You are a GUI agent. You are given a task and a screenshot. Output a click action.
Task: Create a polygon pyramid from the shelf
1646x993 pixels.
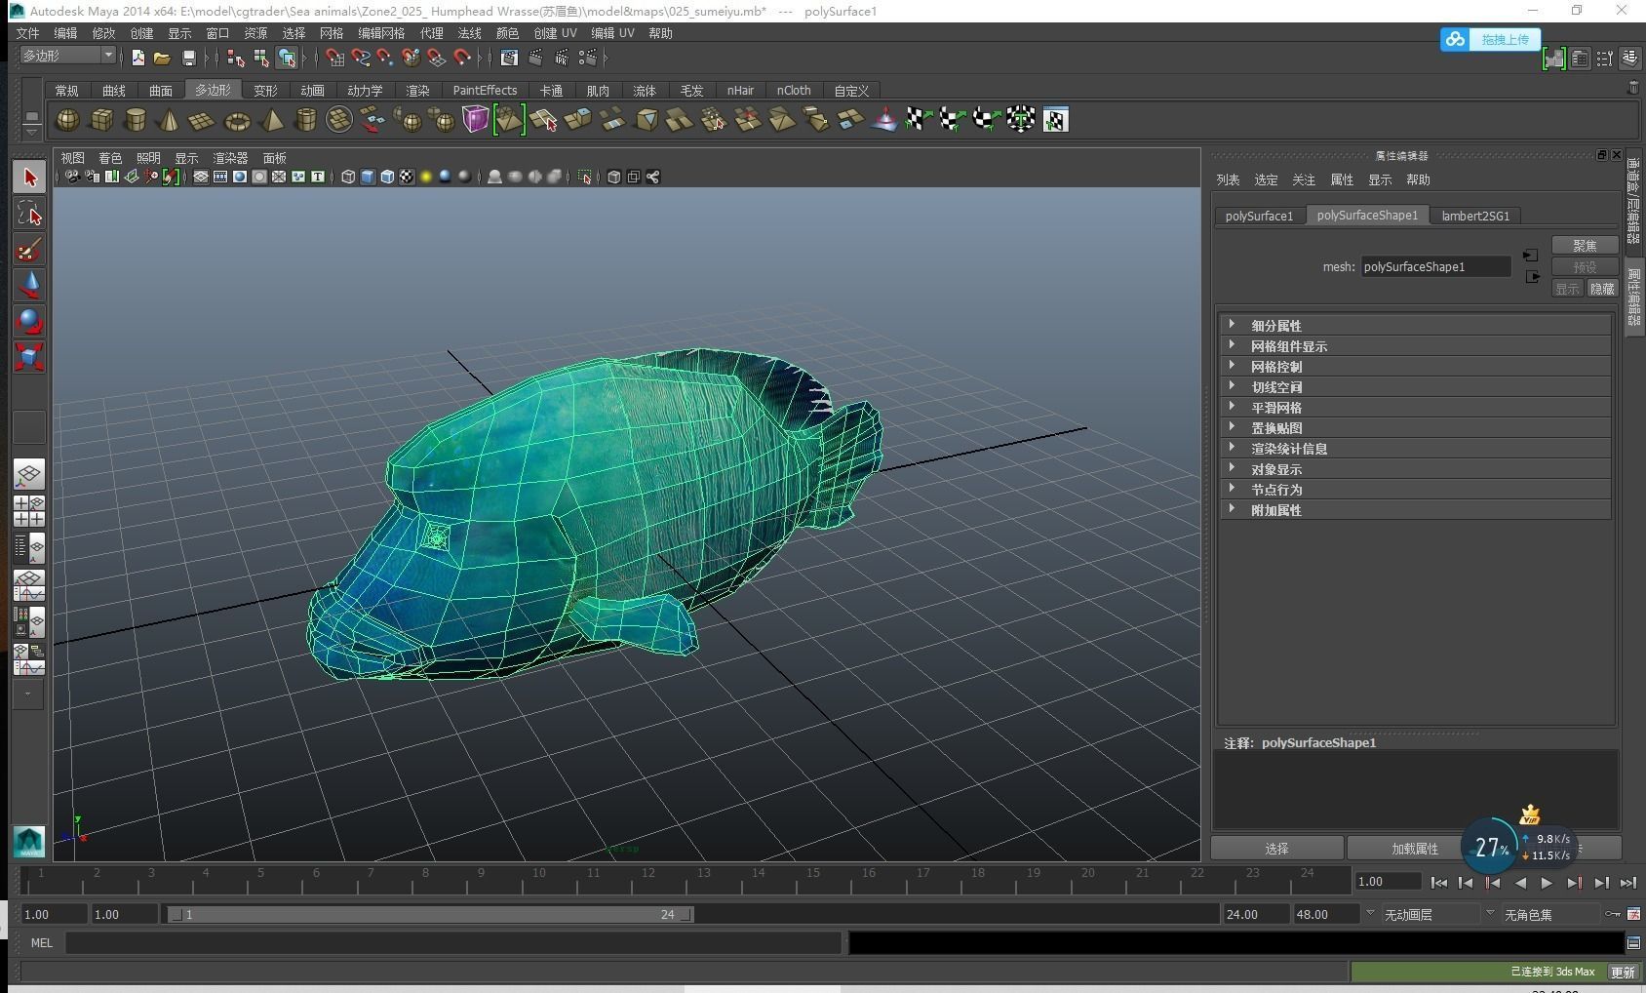[x=272, y=120]
